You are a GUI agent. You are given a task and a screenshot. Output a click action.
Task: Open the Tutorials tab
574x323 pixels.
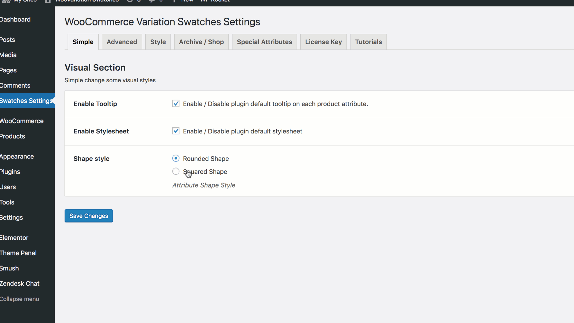pos(368,42)
